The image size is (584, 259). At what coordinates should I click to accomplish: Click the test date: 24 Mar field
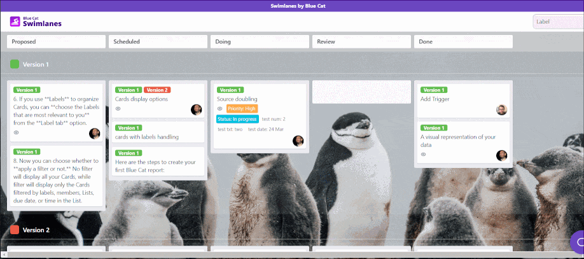[x=266, y=129]
